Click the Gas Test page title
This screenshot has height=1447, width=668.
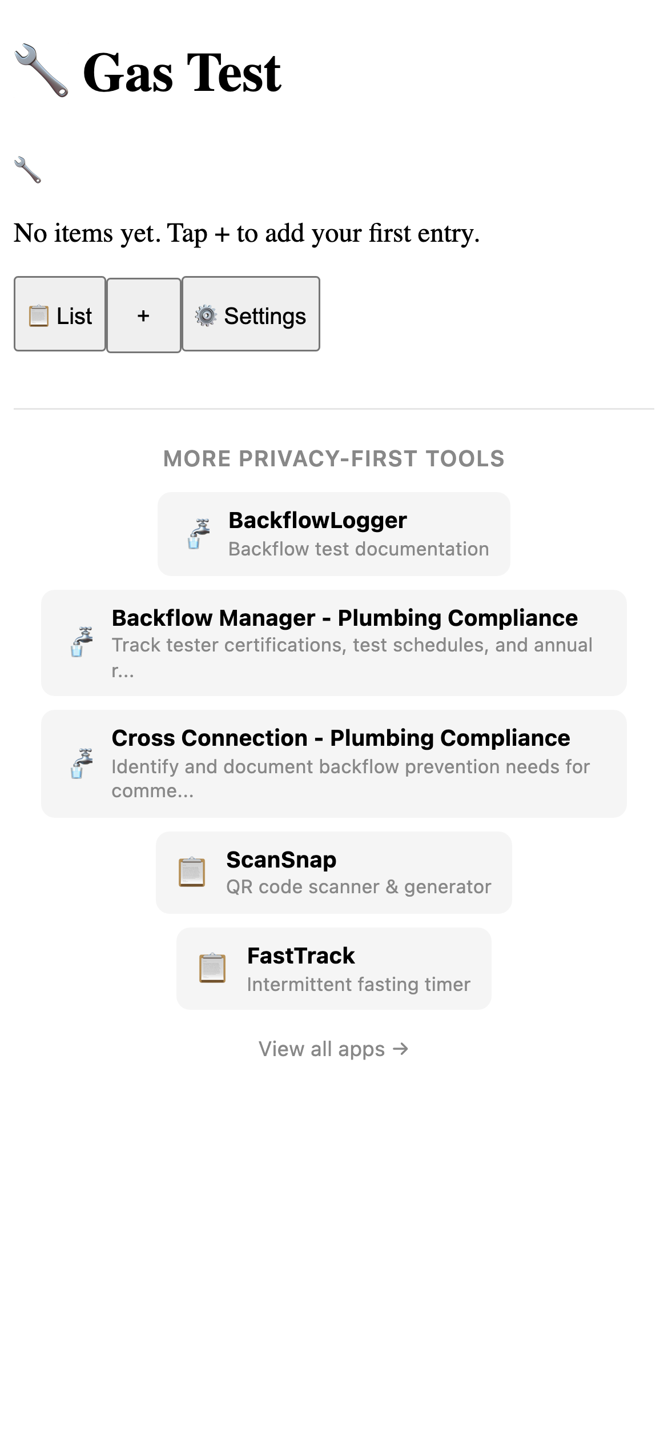180,71
